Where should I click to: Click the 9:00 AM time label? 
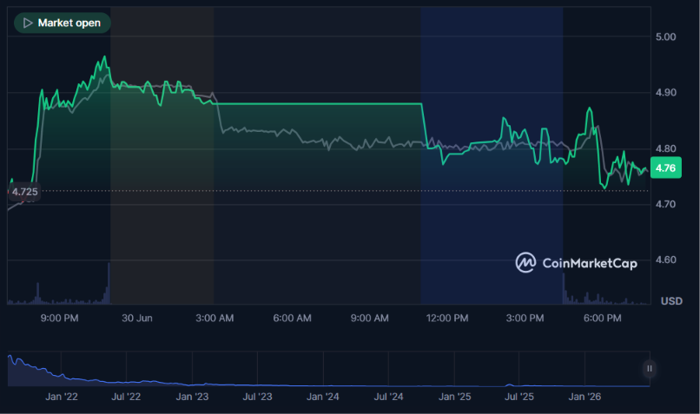(x=370, y=318)
